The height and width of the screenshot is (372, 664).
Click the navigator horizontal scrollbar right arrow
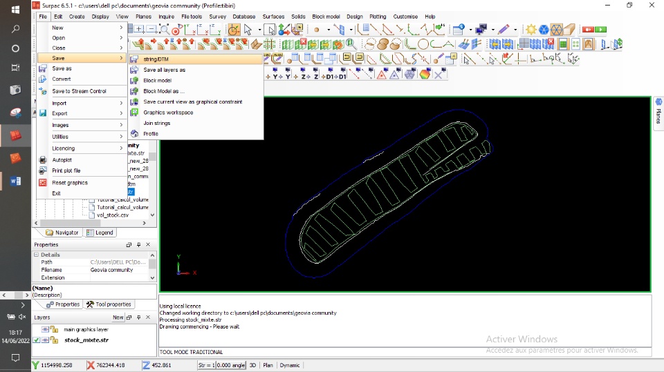[144, 223]
